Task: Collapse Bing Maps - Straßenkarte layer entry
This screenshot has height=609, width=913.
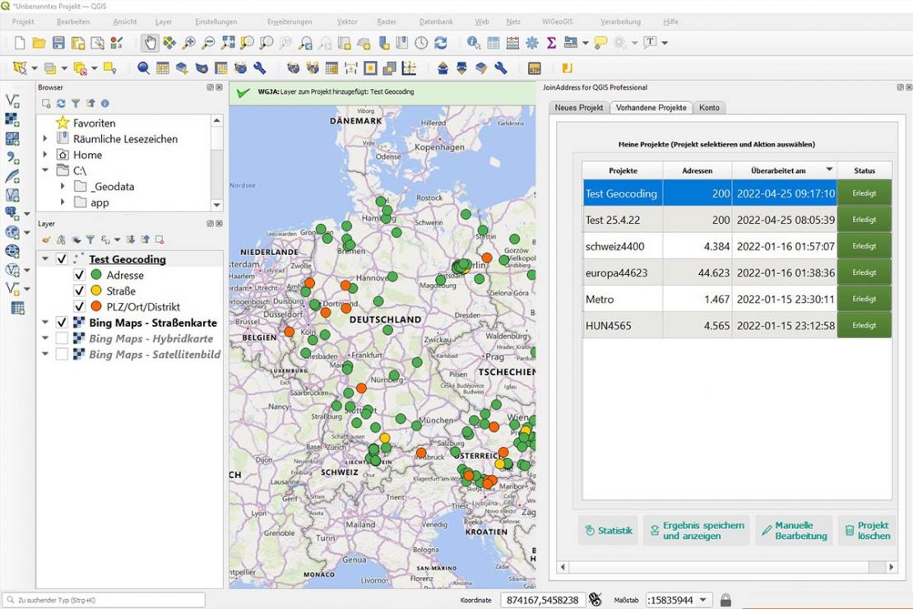Action: [x=45, y=322]
